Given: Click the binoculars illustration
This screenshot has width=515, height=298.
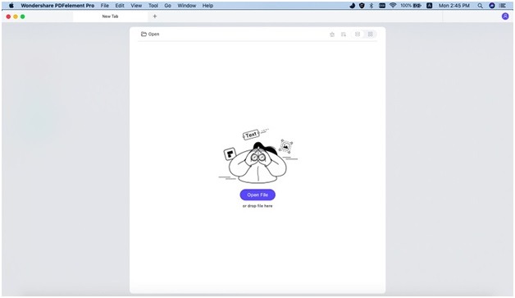Looking at the screenshot, I should coord(258,156).
